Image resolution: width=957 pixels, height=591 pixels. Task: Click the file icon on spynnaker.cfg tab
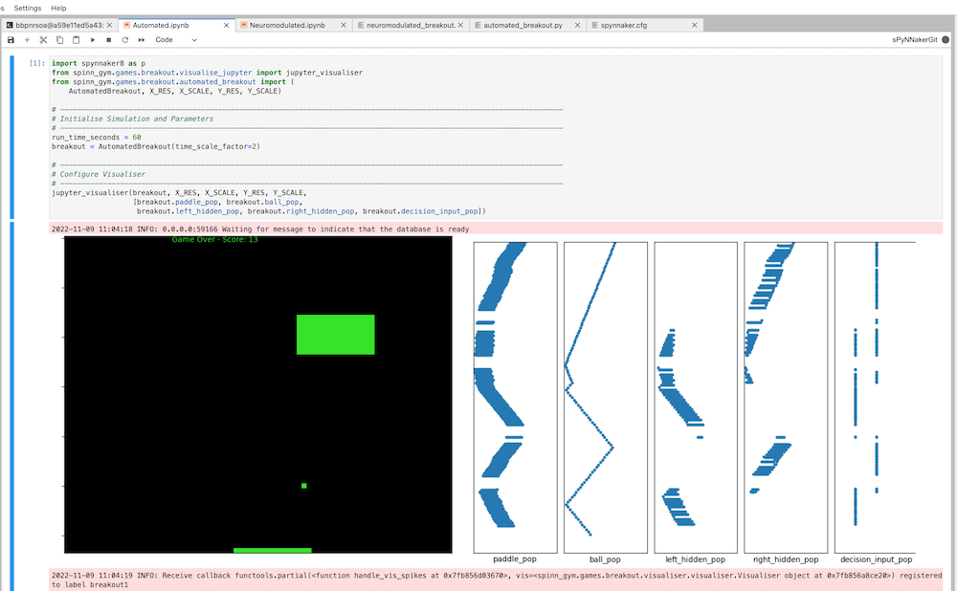tap(595, 25)
